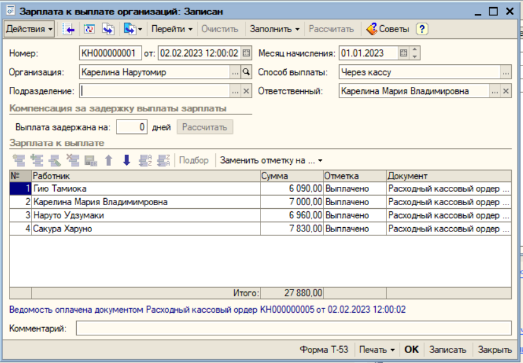The height and width of the screenshot is (363, 523).
Task: Click the re-read document refresh icon
Action: coord(89,29)
